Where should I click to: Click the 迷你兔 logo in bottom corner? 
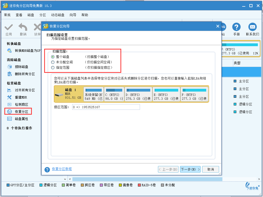[252, 186]
